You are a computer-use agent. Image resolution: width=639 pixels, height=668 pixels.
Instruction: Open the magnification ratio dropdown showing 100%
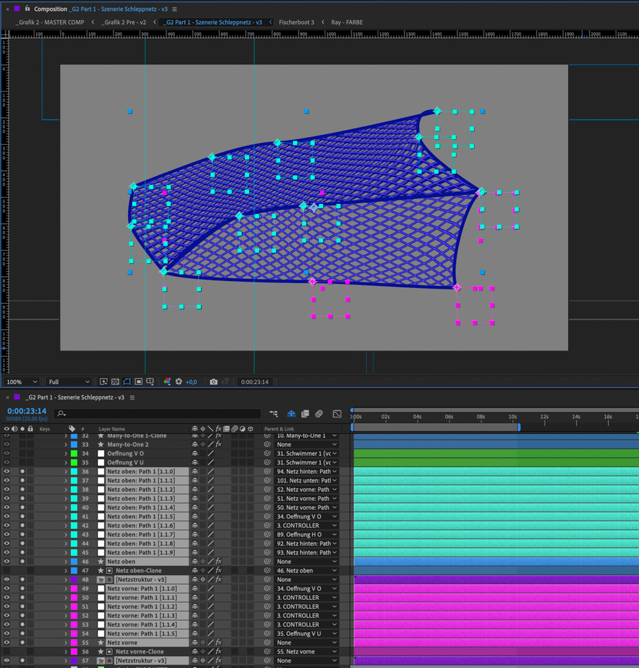coord(22,382)
